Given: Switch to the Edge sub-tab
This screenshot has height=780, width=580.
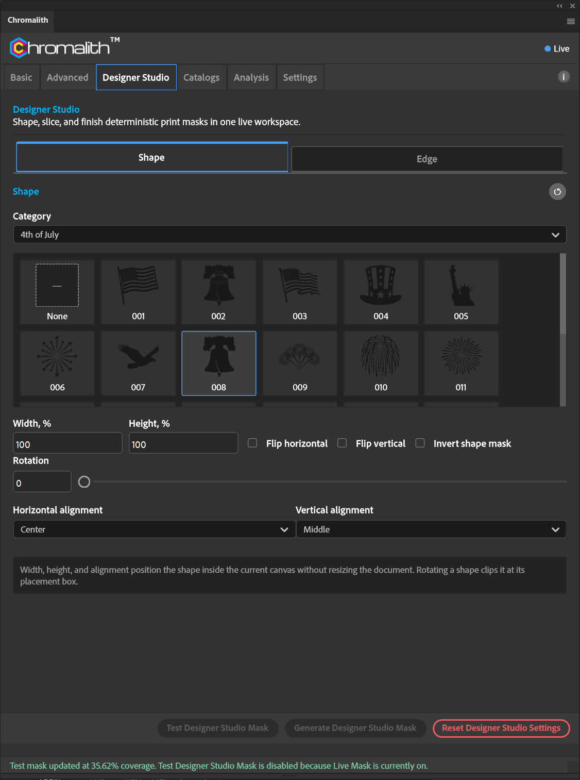Looking at the screenshot, I should [427, 159].
